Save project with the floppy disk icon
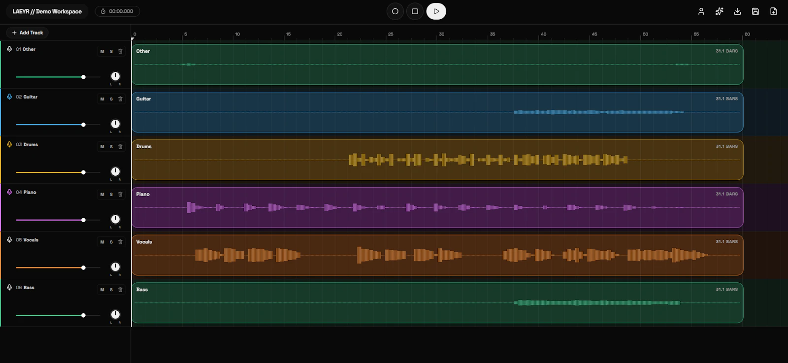788x363 pixels. (755, 11)
